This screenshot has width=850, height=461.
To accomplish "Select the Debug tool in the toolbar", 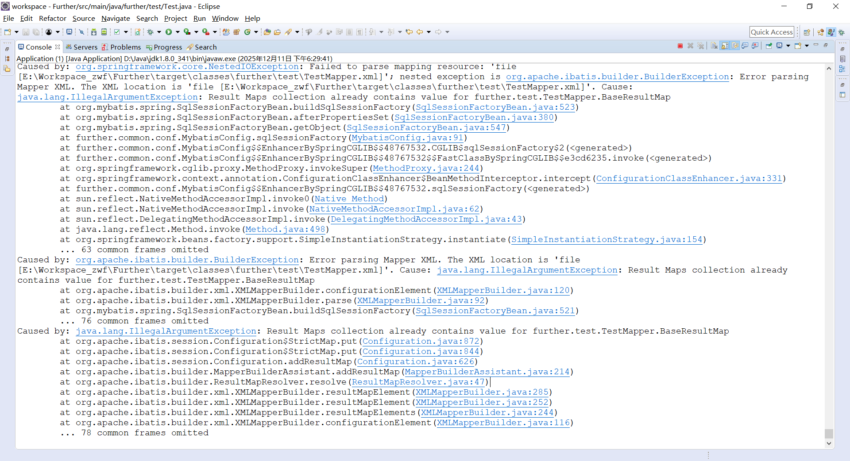I will pyautogui.click(x=150, y=31).
